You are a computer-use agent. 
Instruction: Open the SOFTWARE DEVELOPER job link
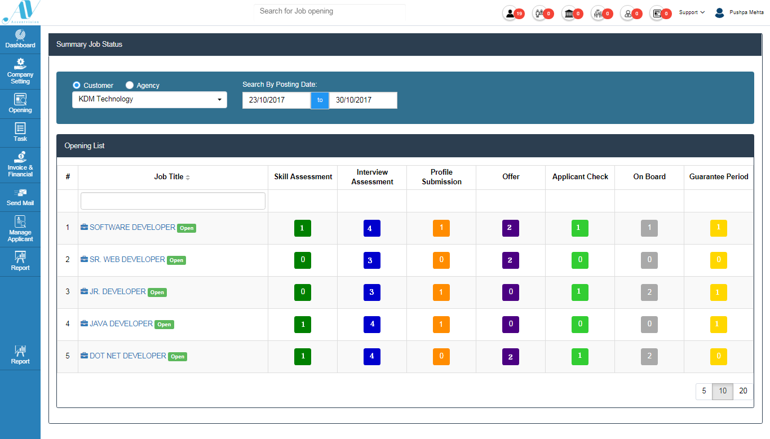[x=132, y=227]
